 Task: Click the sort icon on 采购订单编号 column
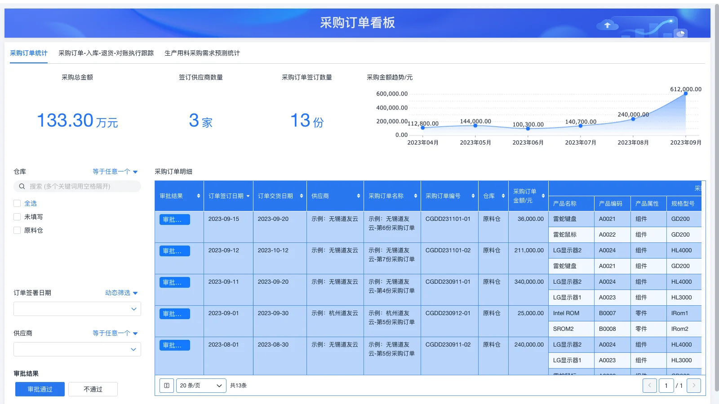pyautogui.click(x=472, y=196)
